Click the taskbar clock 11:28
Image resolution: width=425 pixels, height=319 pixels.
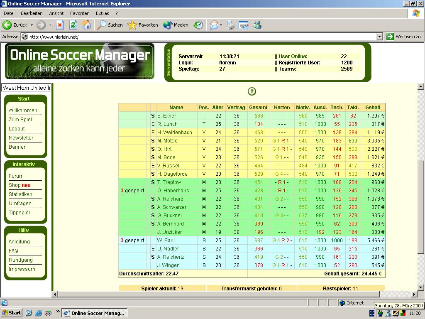[x=415, y=313]
